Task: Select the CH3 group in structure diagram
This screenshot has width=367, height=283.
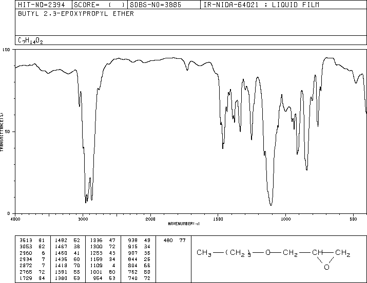Action: click(205, 253)
